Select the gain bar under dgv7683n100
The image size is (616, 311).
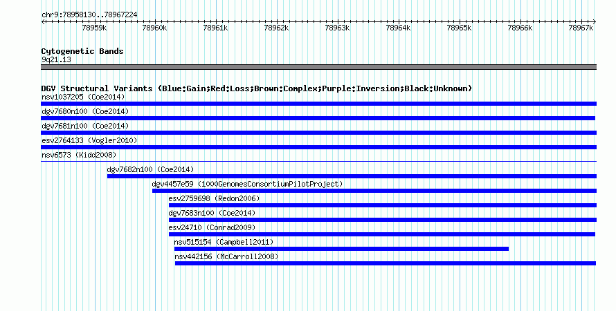tap(383, 220)
